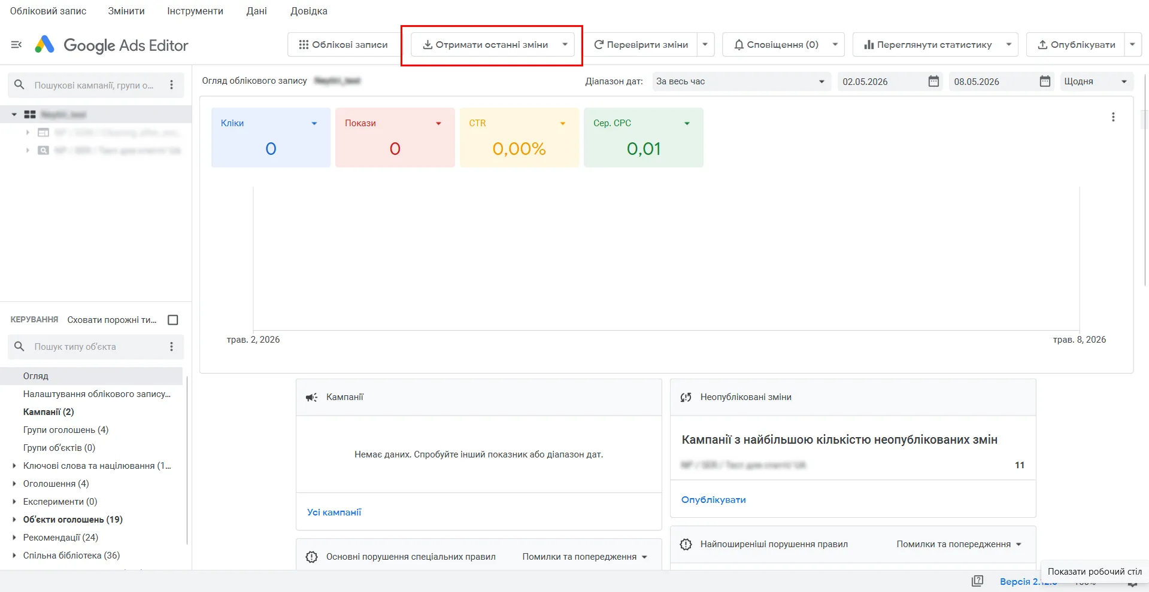Open Помилки та попередження dropdown under Основні порушення
Image resolution: width=1149 pixels, height=592 pixels.
tap(585, 557)
